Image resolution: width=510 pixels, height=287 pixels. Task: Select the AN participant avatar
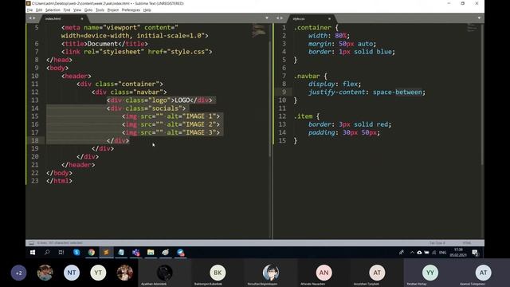click(x=324, y=273)
